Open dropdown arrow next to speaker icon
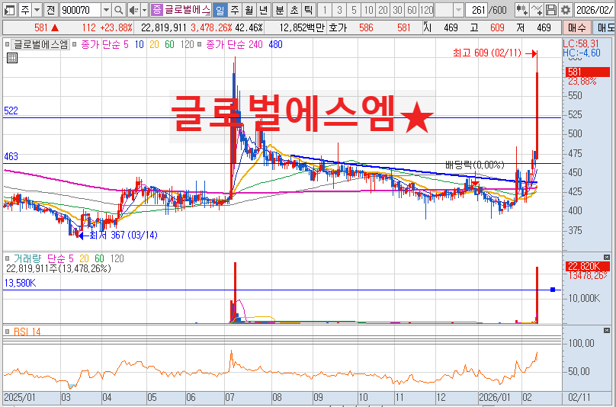Viewport: 616px width, 407px height. point(144,10)
